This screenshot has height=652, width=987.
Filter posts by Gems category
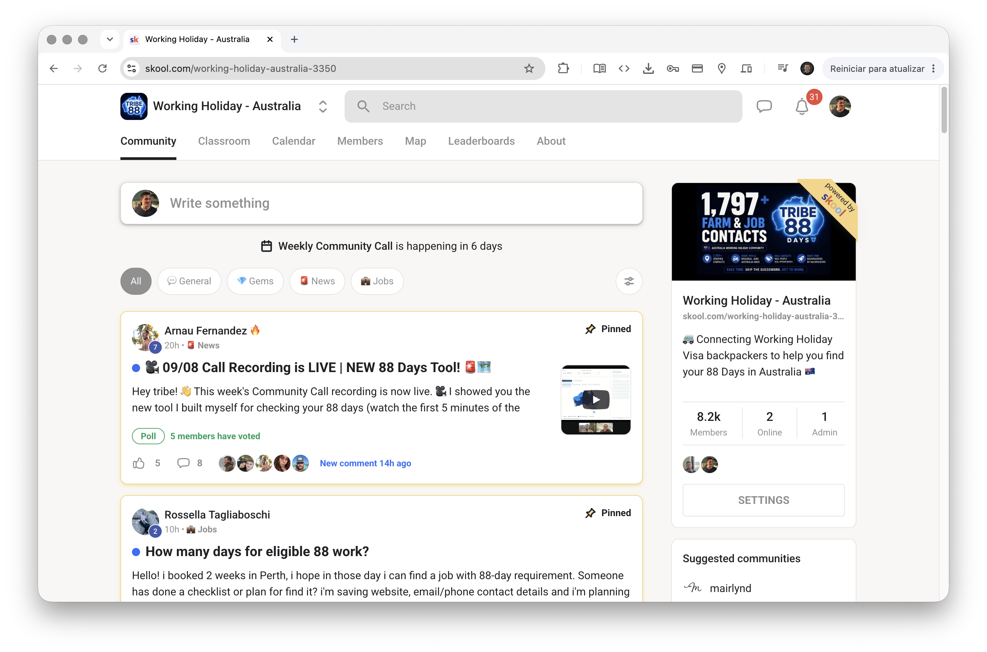(x=255, y=282)
